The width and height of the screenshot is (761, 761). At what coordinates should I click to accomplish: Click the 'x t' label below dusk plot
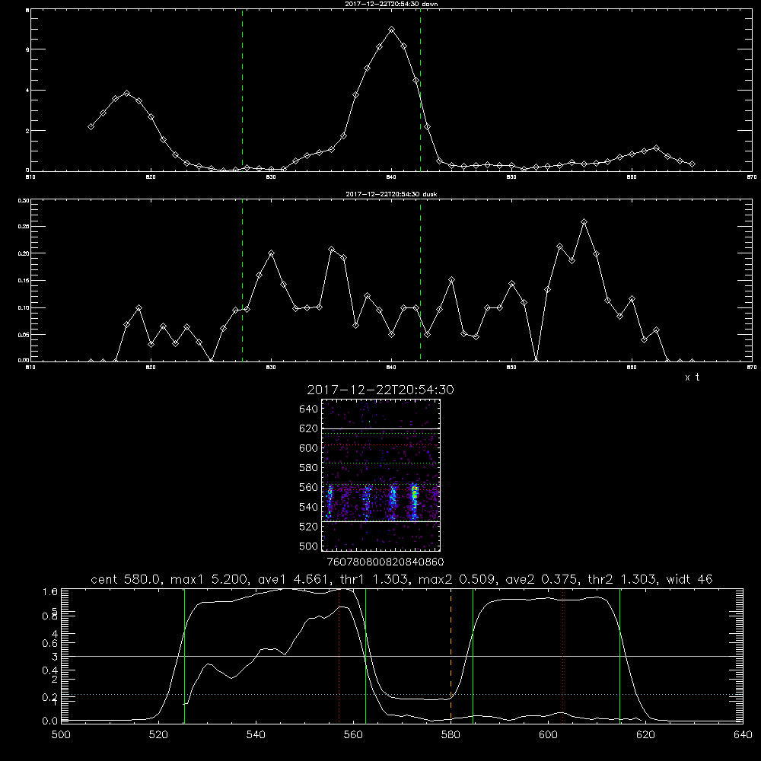coord(692,377)
